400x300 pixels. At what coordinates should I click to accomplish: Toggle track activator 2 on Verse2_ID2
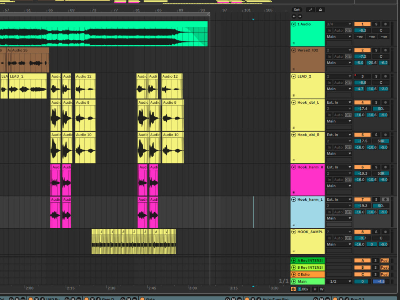click(362, 50)
